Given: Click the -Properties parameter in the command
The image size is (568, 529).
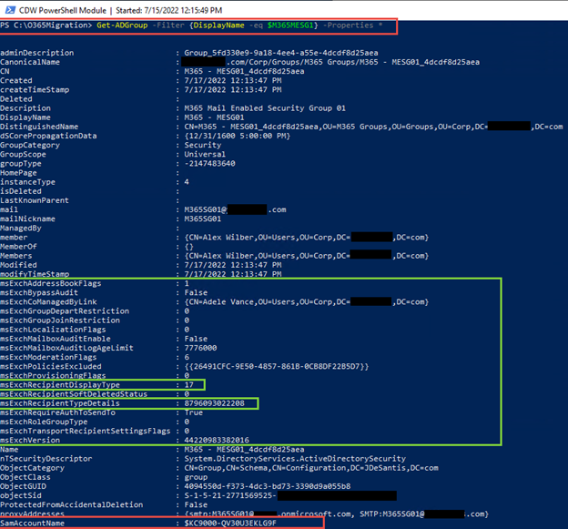Looking at the screenshot, I should 348,25.
